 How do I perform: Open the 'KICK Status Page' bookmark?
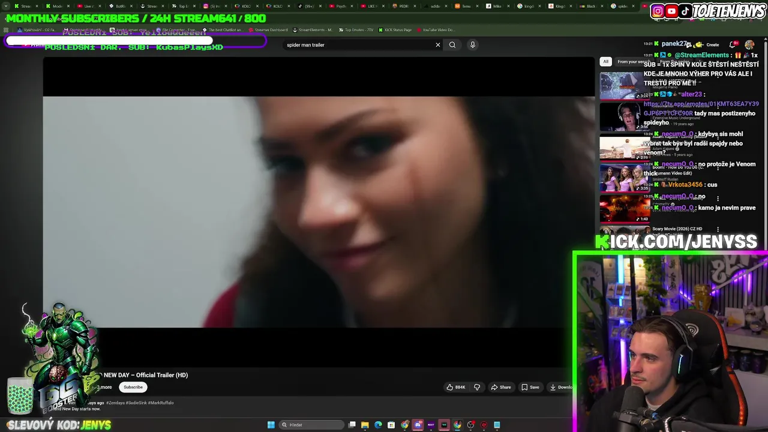[x=395, y=30]
